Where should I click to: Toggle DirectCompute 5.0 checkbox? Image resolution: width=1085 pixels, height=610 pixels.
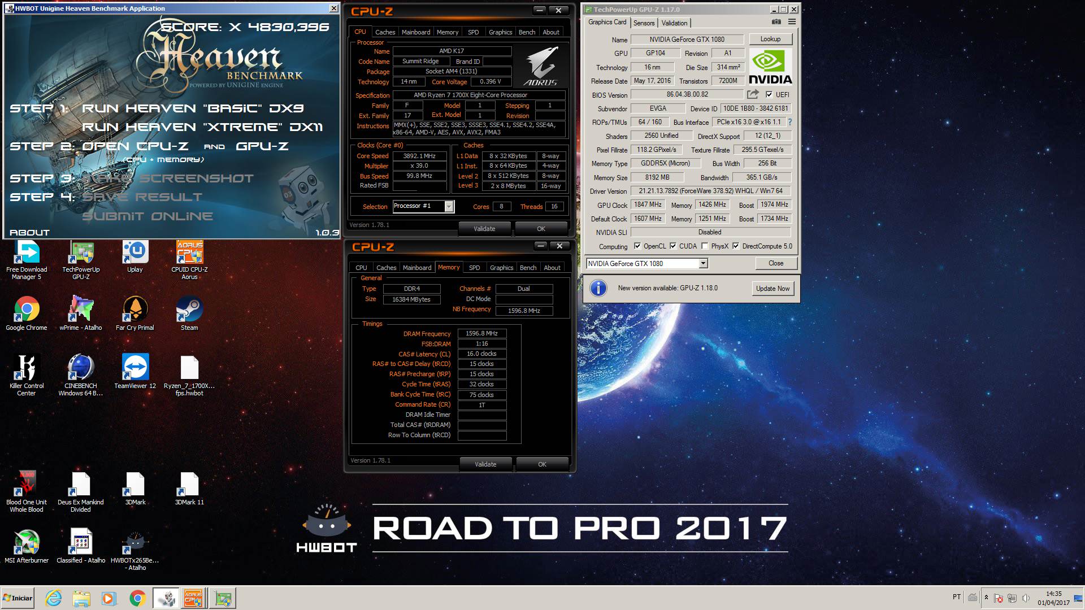tap(736, 246)
